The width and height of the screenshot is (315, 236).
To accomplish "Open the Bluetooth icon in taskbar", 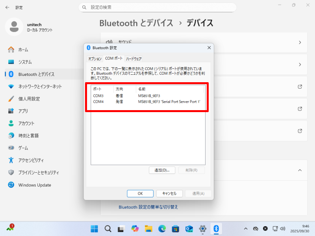I will click(x=216, y=229).
